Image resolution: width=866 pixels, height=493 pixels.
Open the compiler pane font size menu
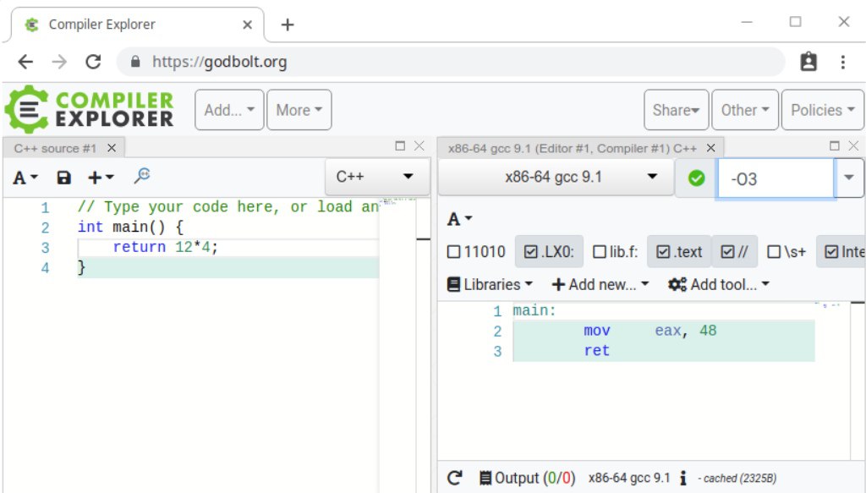tap(459, 219)
